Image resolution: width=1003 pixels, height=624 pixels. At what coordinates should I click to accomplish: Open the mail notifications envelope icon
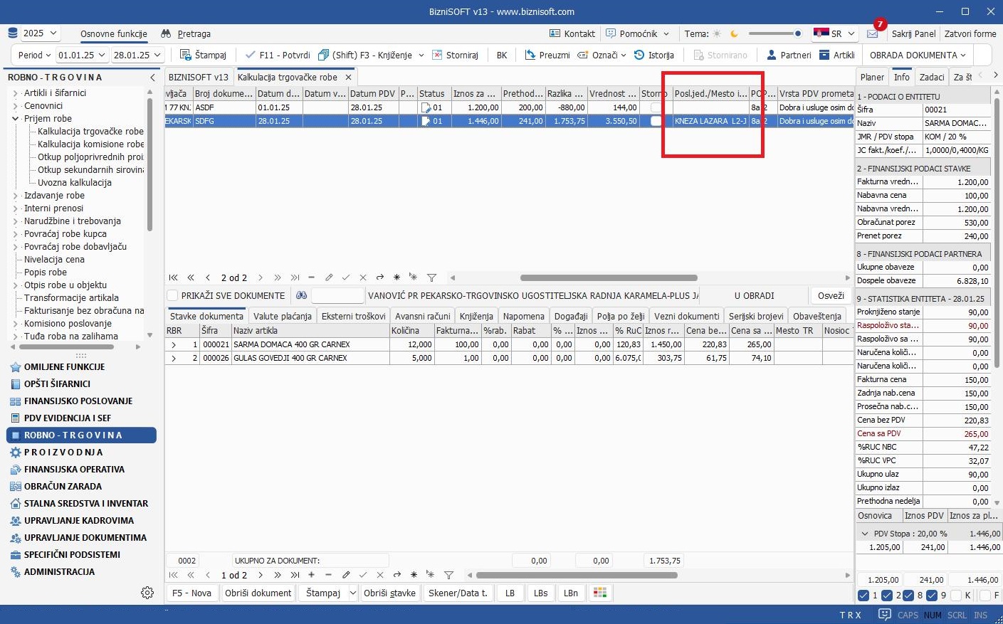(x=873, y=34)
